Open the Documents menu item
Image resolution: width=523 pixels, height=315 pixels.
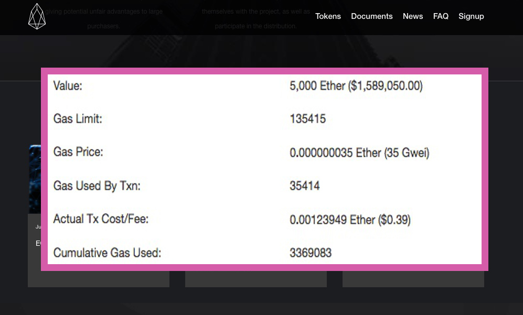[x=371, y=16]
